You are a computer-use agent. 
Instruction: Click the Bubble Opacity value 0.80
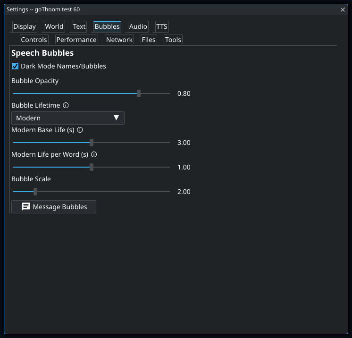point(184,93)
